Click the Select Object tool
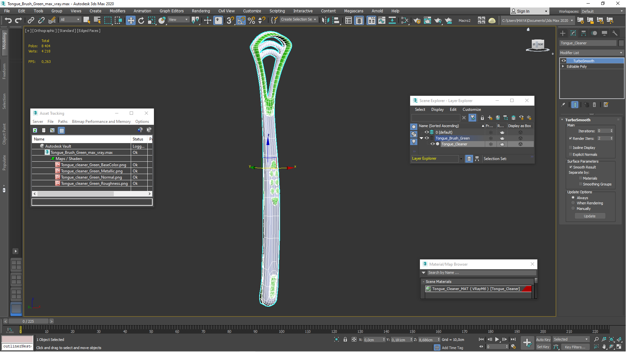626x352 pixels. click(x=86, y=20)
